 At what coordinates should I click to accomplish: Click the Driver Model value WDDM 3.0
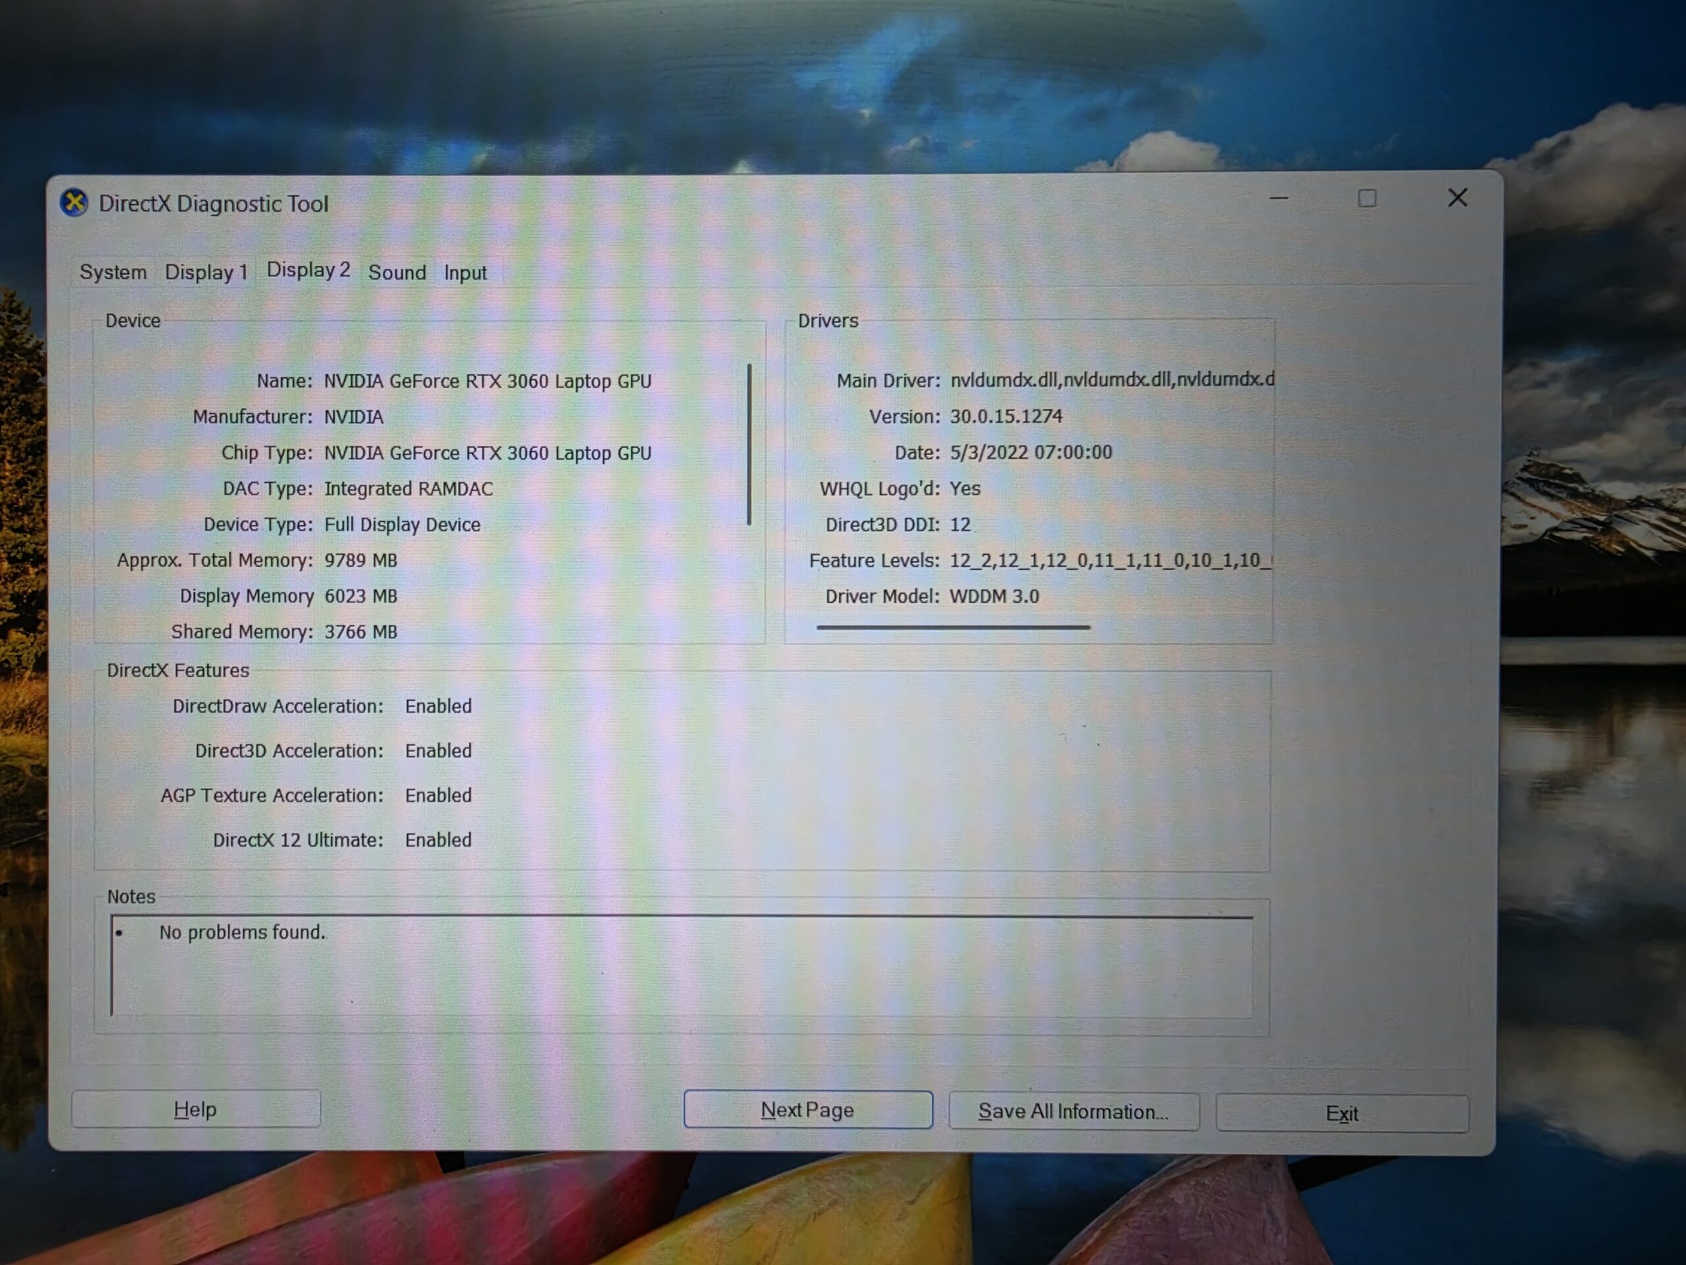[994, 596]
